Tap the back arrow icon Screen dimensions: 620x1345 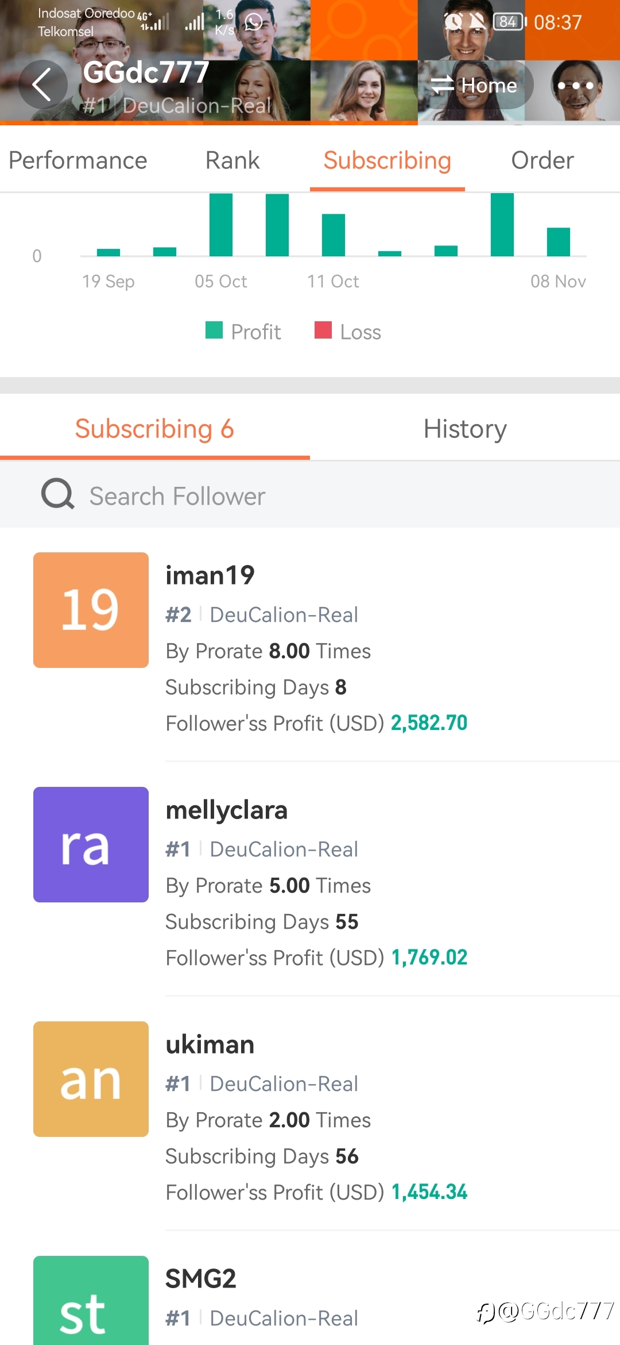tap(42, 84)
